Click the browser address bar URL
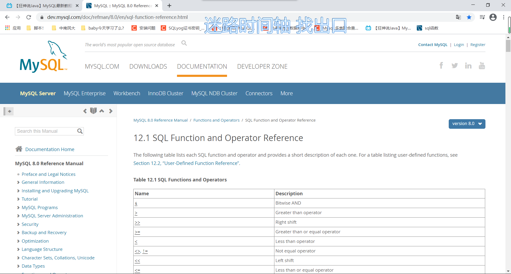The height and width of the screenshot is (274, 511). (x=117, y=17)
